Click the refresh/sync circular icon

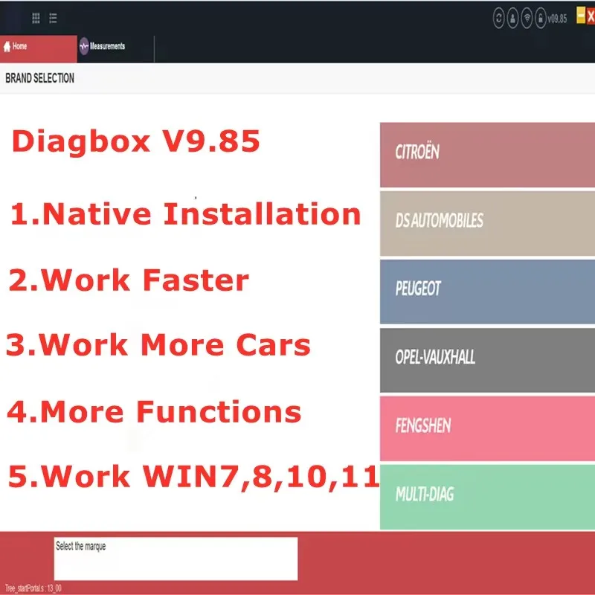pyautogui.click(x=498, y=18)
